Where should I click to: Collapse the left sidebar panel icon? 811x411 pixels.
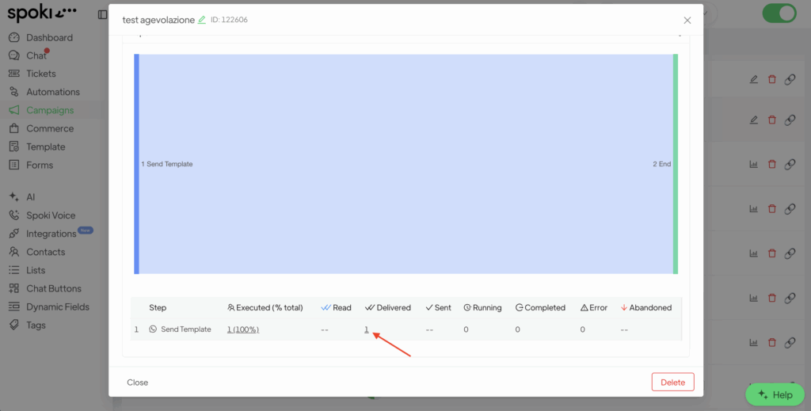point(102,14)
